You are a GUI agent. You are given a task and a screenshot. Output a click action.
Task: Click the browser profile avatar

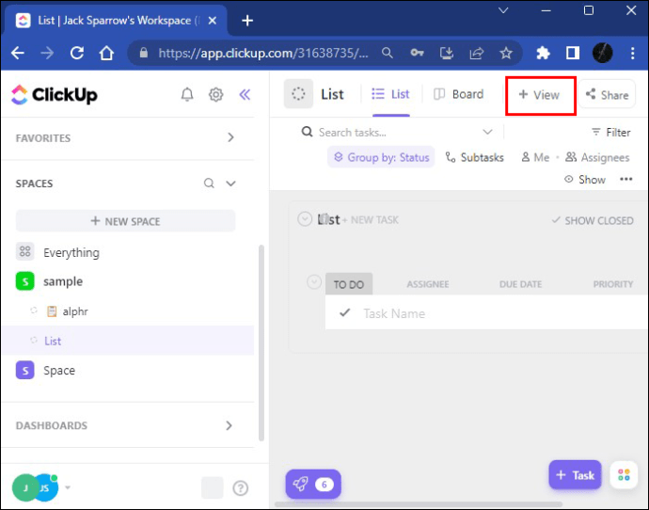pos(602,53)
